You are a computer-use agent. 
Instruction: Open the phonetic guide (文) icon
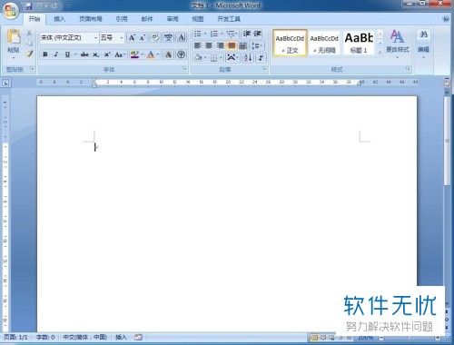tap(168, 37)
